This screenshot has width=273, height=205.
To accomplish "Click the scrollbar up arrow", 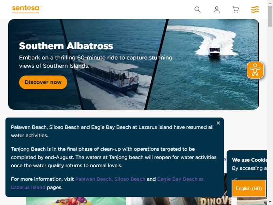I will pos(270,2).
